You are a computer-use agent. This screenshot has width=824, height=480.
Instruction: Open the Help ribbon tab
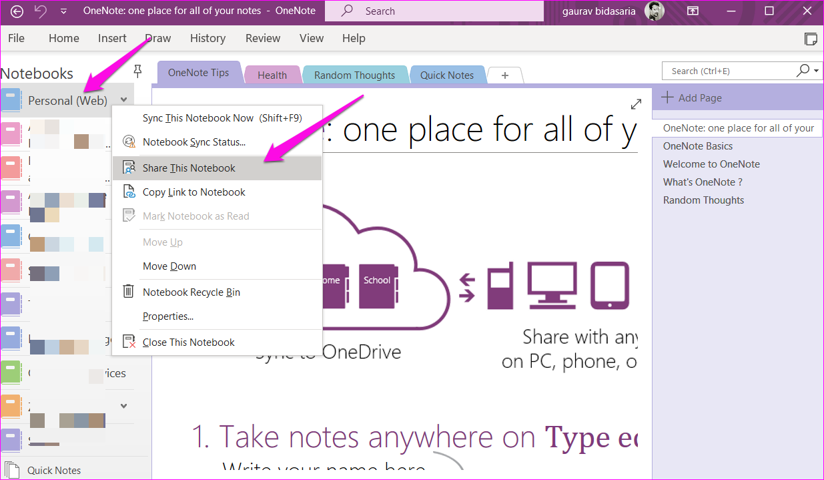click(x=354, y=38)
